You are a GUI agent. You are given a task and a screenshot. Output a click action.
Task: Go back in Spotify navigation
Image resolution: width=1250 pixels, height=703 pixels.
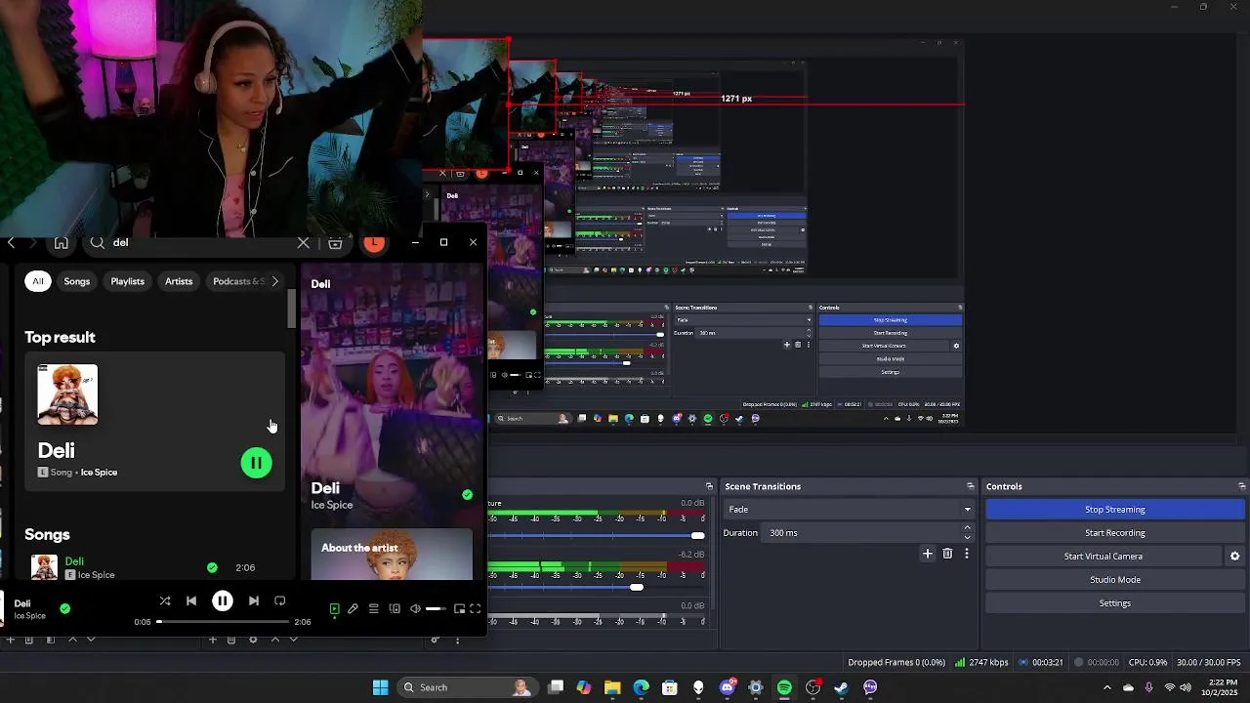(x=11, y=243)
